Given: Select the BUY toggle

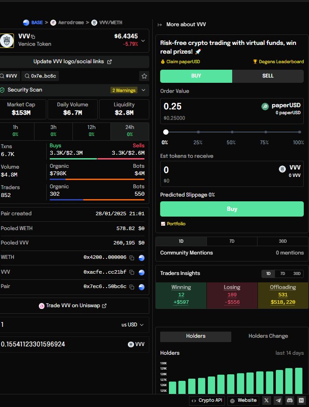Looking at the screenshot, I should pyautogui.click(x=196, y=76).
